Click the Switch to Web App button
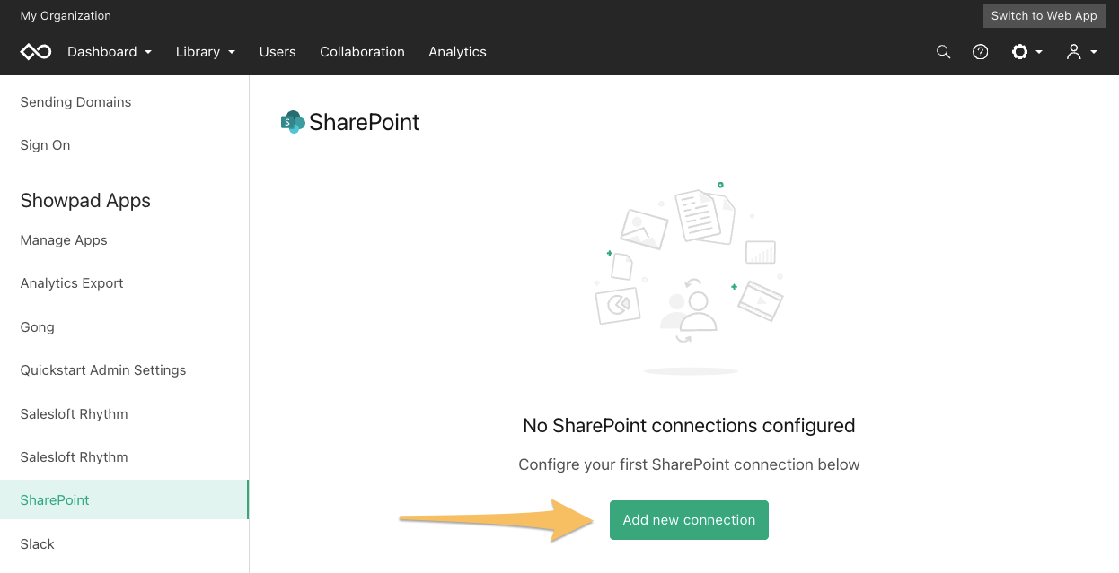The width and height of the screenshot is (1119, 573). click(1044, 16)
